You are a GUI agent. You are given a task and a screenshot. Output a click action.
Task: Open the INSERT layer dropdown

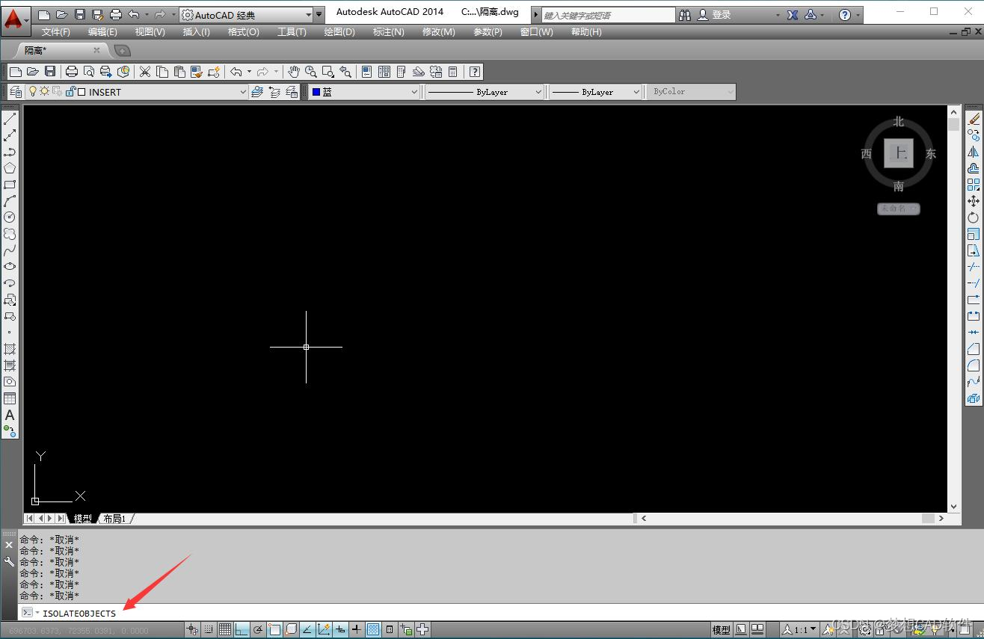pyautogui.click(x=137, y=92)
